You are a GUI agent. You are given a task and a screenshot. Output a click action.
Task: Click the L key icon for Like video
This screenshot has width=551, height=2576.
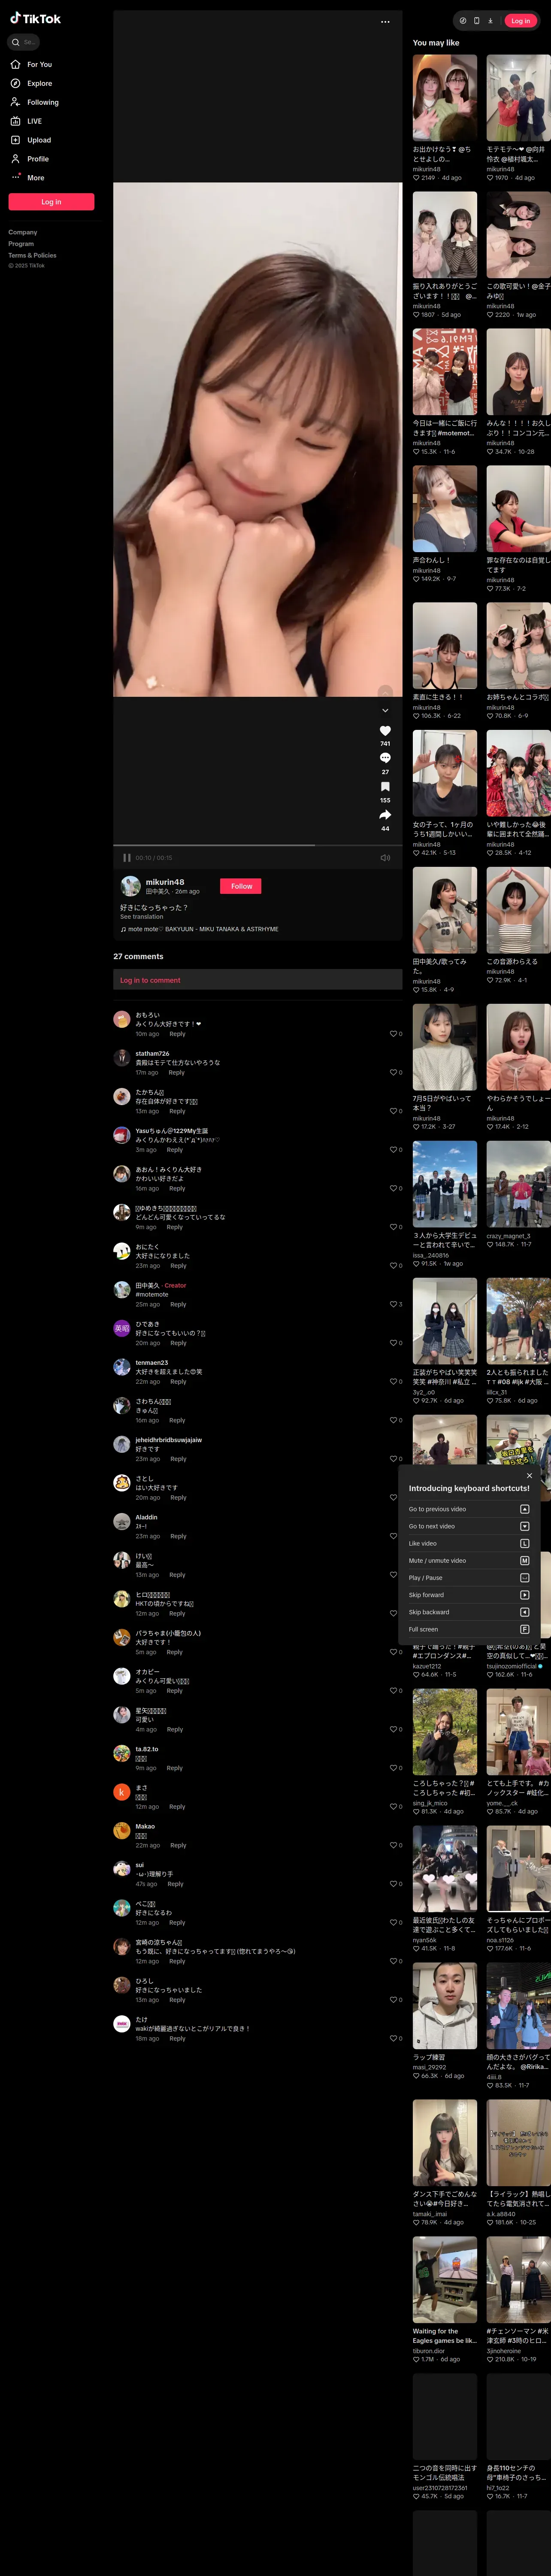(525, 1543)
